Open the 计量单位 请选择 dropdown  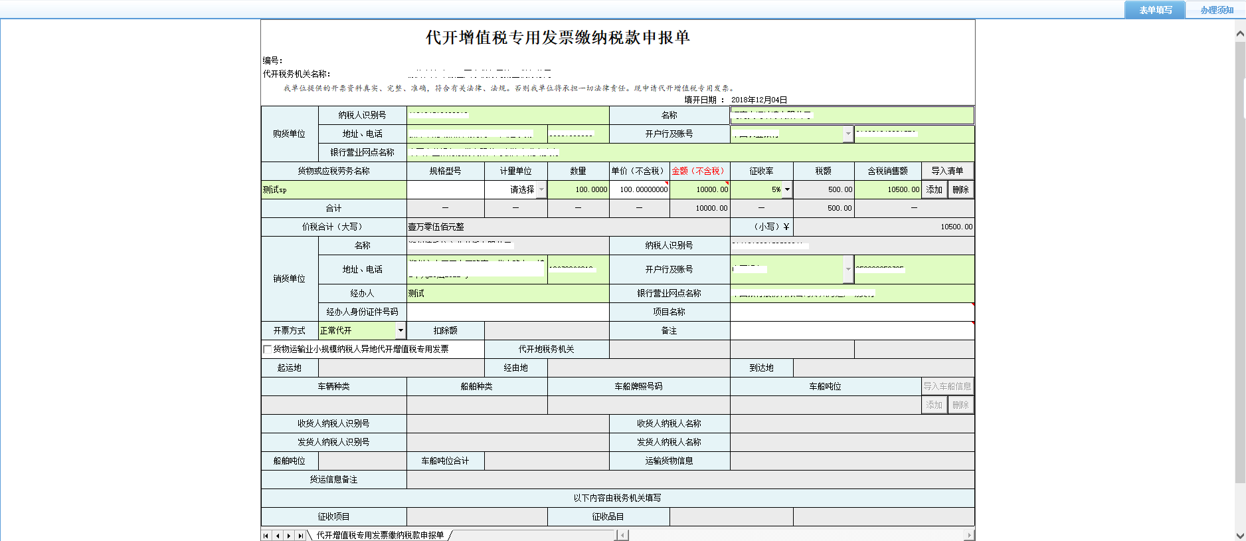[x=541, y=190]
